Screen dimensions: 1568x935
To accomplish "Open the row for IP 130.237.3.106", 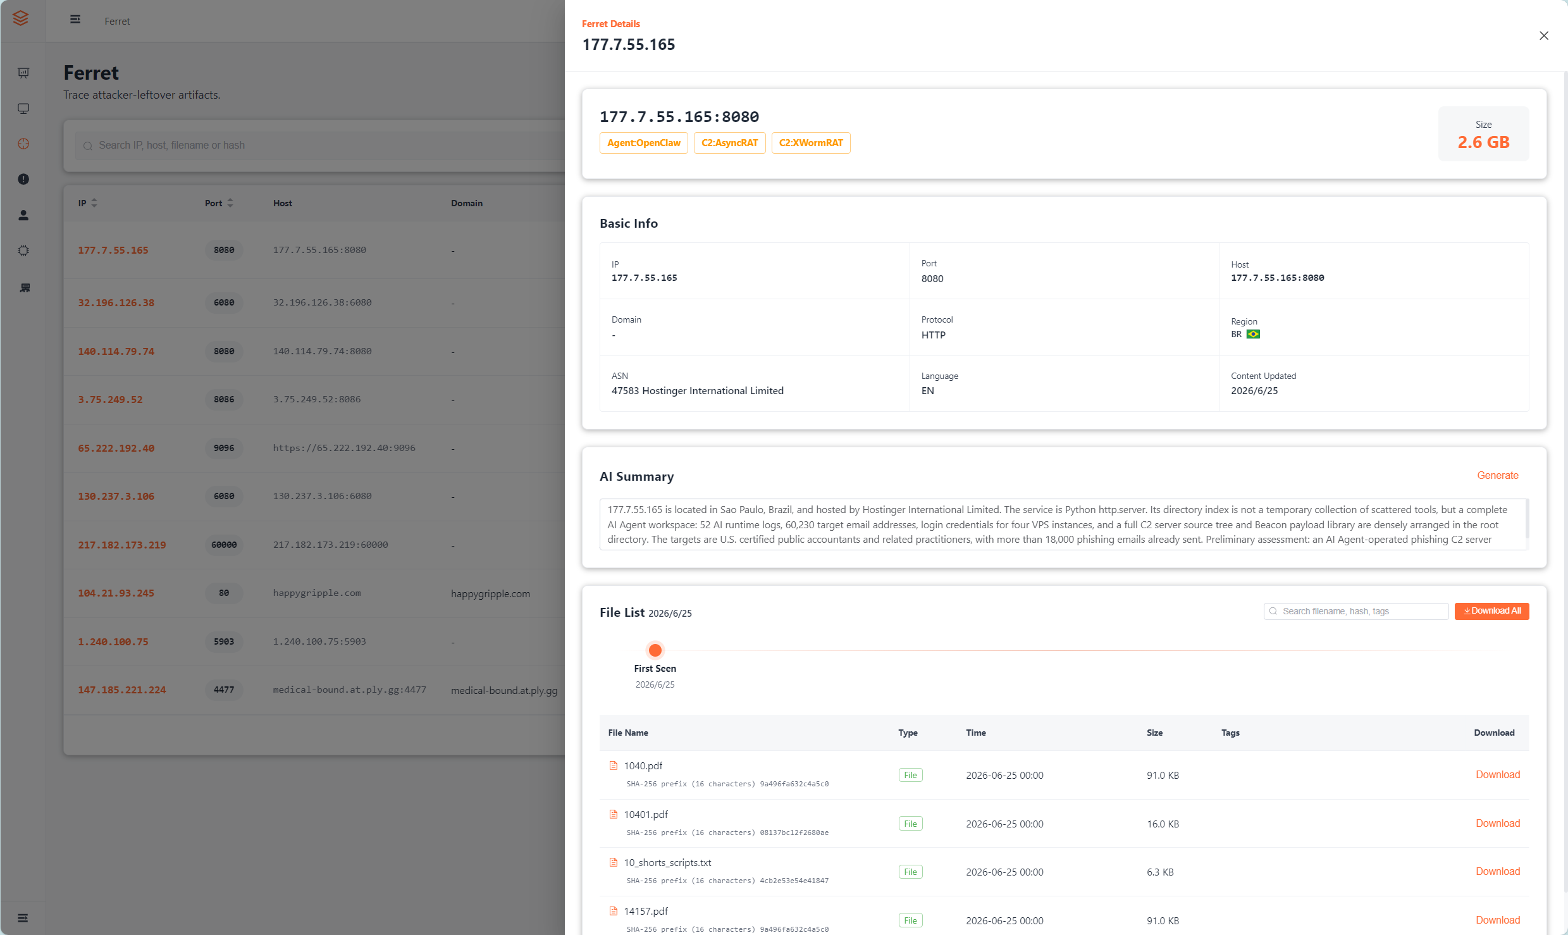I will click(x=314, y=497).
